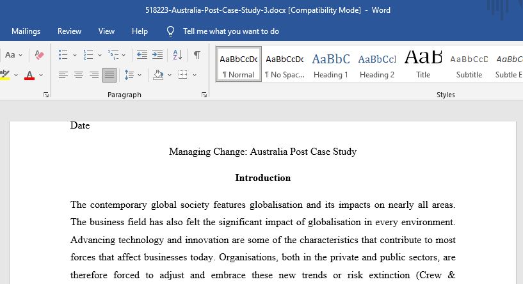The height and width of the screenshot is (284, 523).
Task: Open the Mailings tab
Action: (x=26, y=31)
